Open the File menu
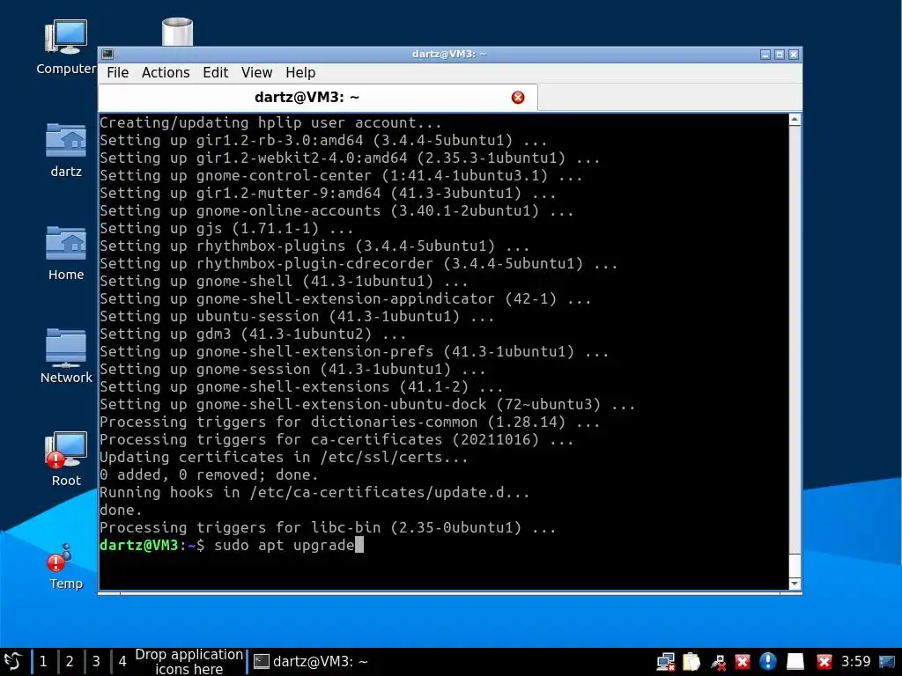This screenshot has height=676, width=902. point(117,72)
